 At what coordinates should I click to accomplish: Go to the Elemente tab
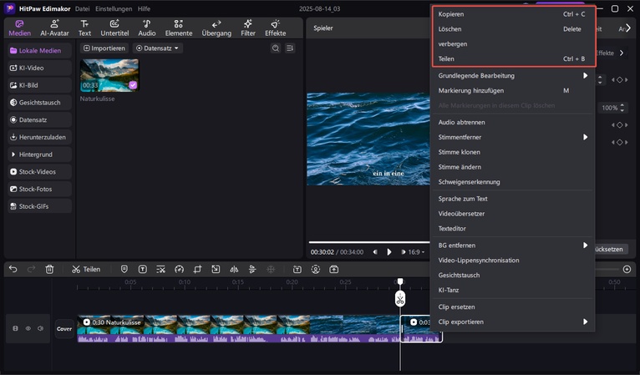[x=178, y=28]
